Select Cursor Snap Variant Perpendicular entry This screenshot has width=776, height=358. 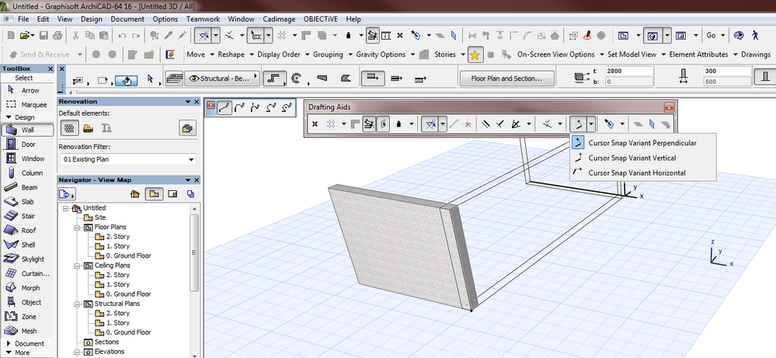click(643, 143)
